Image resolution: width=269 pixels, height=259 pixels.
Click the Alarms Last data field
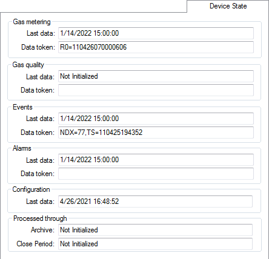pos(156,160)
